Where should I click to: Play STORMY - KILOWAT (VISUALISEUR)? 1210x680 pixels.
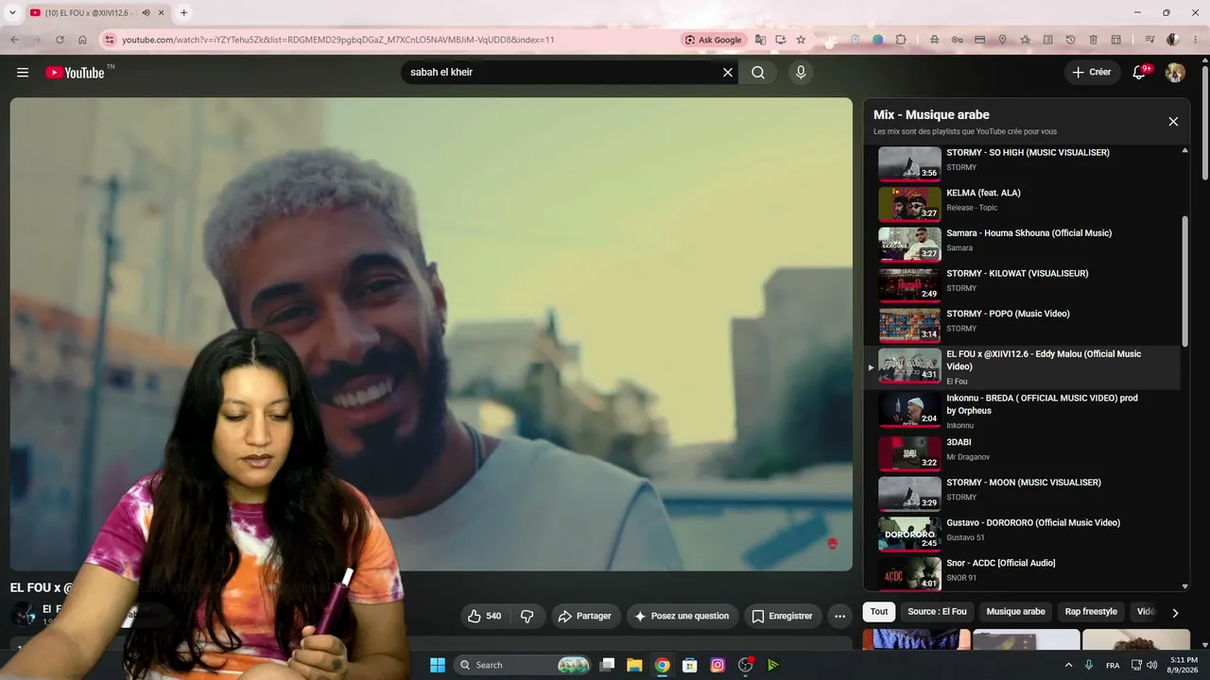click(x=1028, y=283)
